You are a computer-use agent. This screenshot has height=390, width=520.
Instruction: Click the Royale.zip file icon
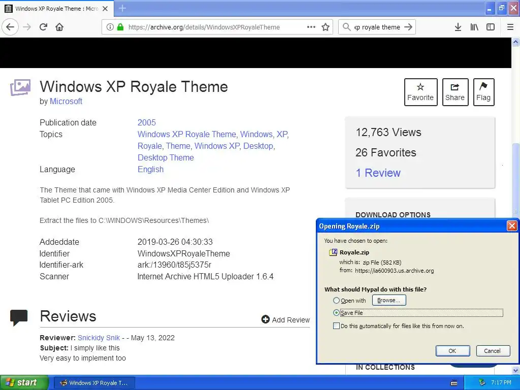coord(333,252)
